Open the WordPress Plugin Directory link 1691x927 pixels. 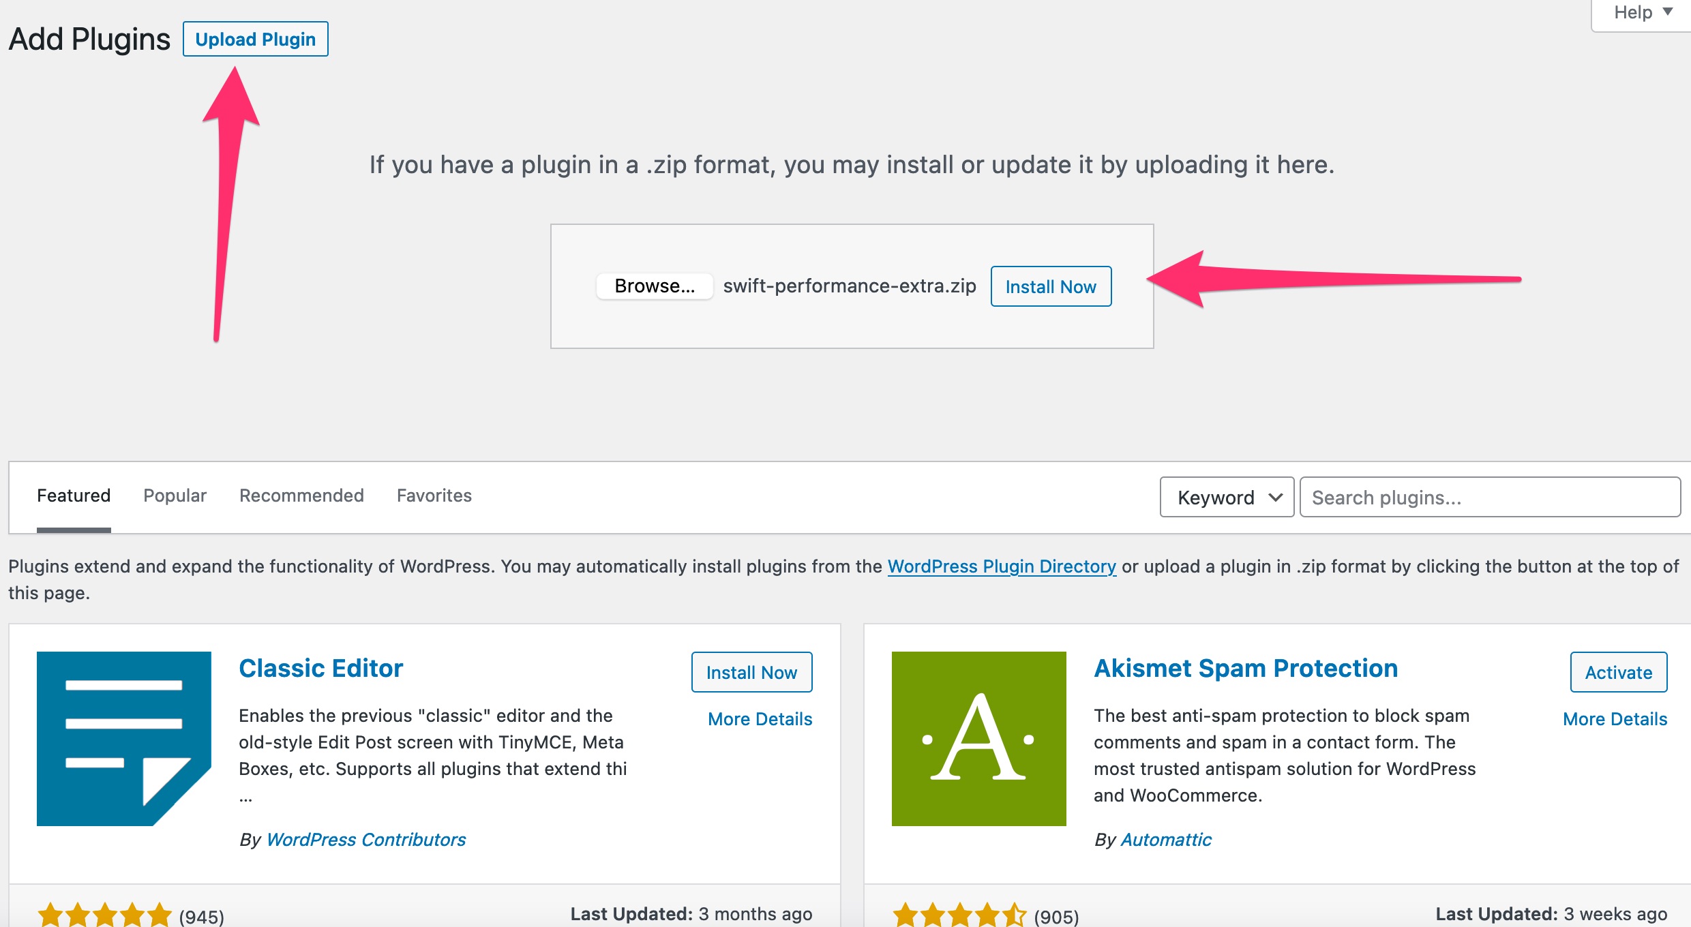point(1002,566)
